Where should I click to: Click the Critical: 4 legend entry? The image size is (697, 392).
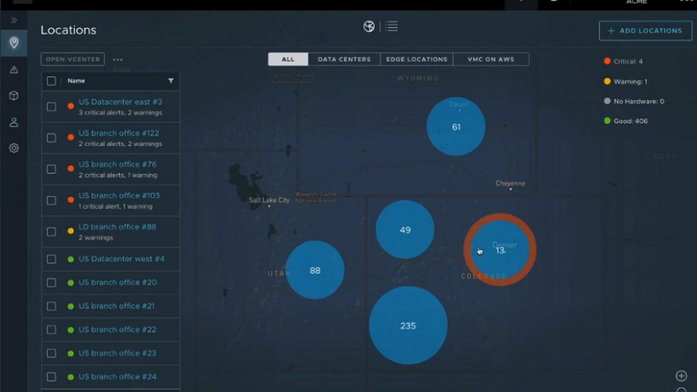click(x=623, y=62)
